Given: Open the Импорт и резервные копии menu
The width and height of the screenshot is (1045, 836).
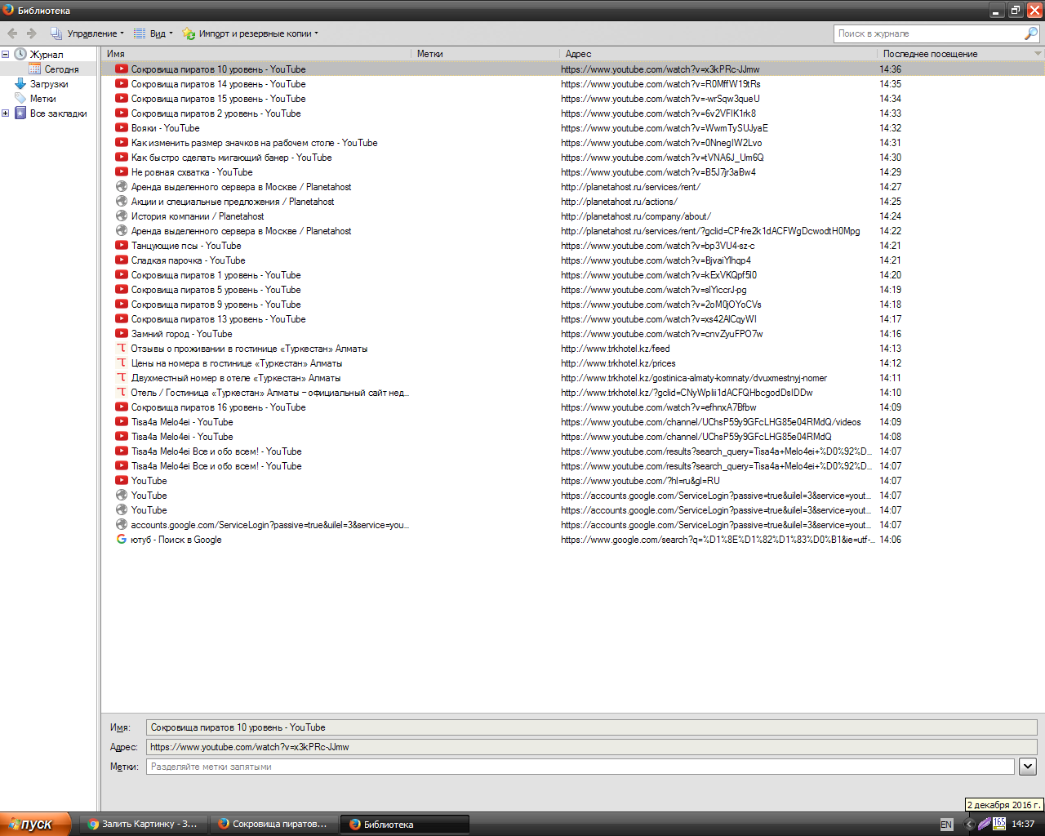Looking at the screenshot, I should [x=251, y=33].
